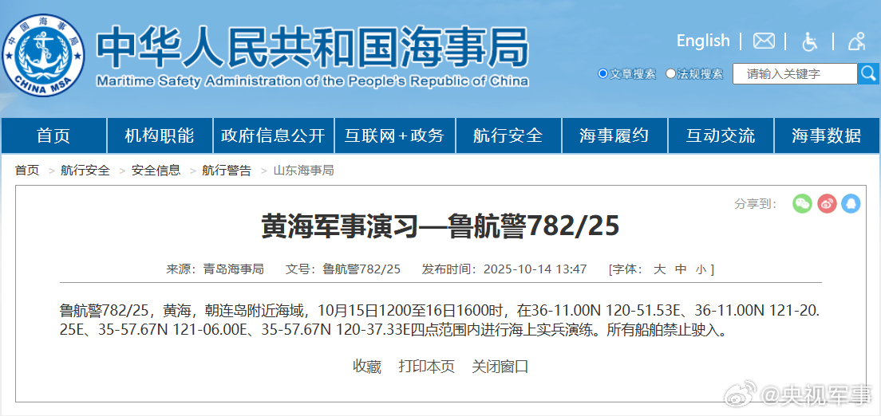881x416 pixels.
Task: Click the keyword search input field
Action: coord(794,74)
